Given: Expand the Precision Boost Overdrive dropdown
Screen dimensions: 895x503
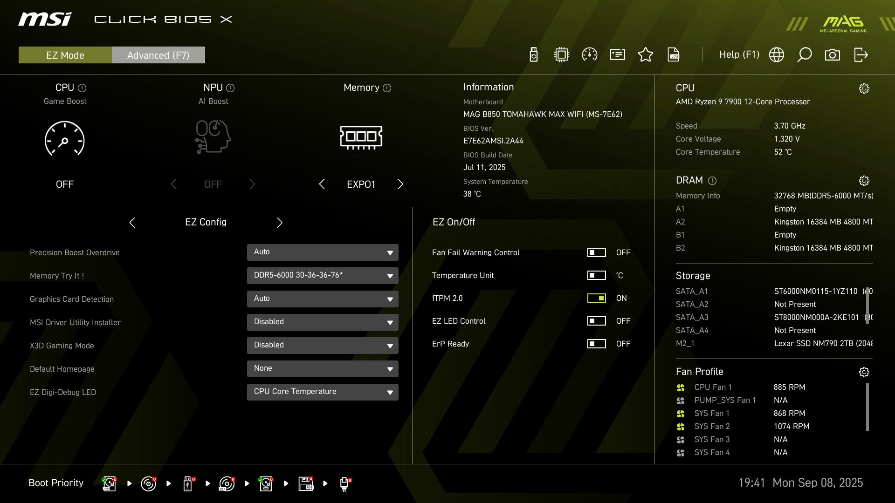Looking at the screenshot, I should tap(323, 252).
